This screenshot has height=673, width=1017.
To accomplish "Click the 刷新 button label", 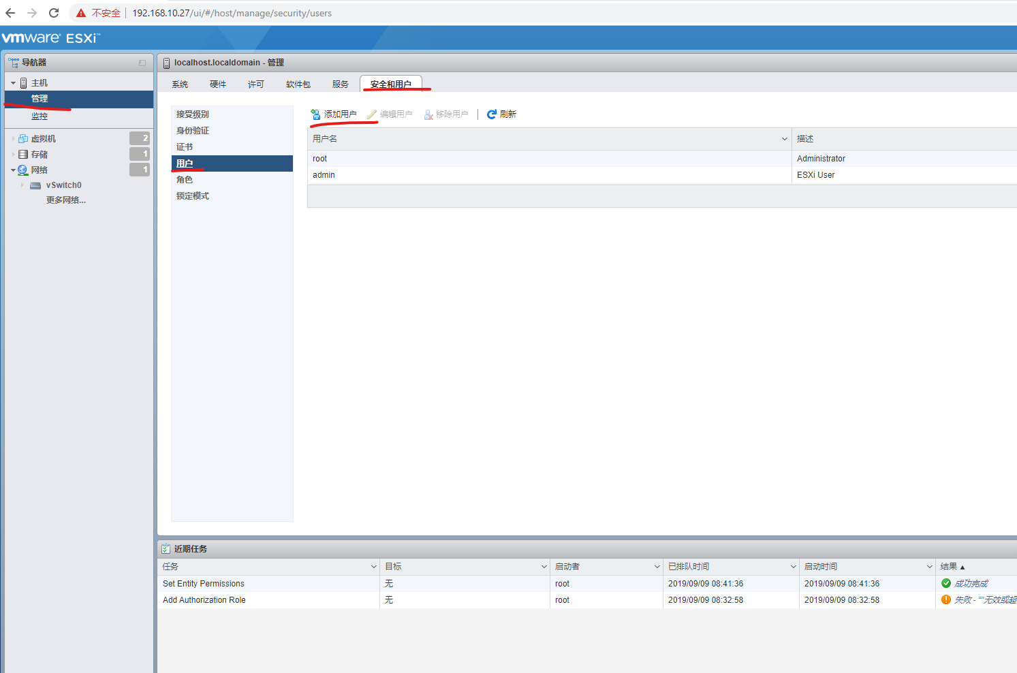I will [508, 114].
